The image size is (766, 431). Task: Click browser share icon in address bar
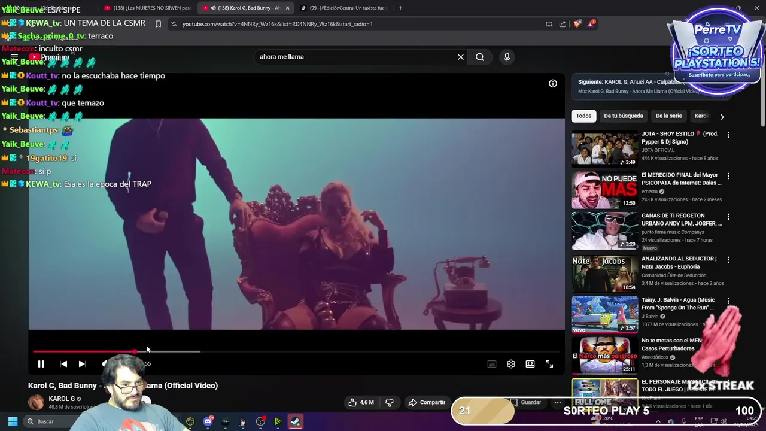pos(563,24)
